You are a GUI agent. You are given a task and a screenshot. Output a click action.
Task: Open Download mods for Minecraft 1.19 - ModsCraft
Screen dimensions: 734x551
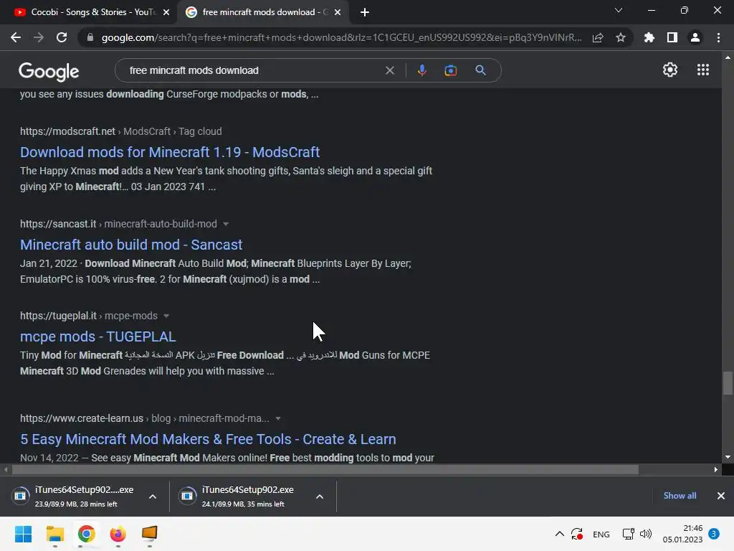[170, 152]
